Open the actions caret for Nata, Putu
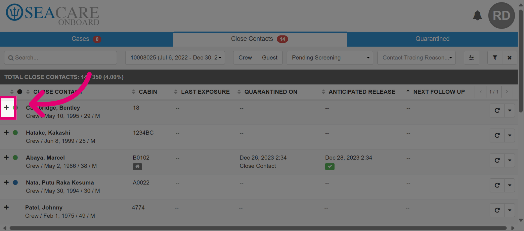This screenshot has width=524, height=231. (510, 185)
